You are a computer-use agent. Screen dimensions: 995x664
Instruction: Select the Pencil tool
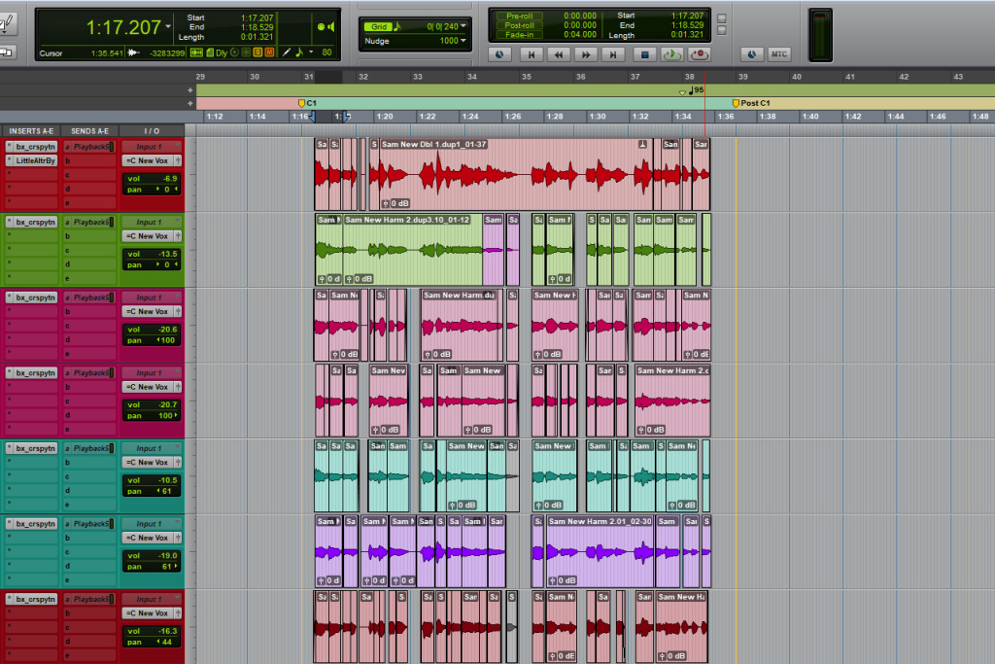coord(287,52)
